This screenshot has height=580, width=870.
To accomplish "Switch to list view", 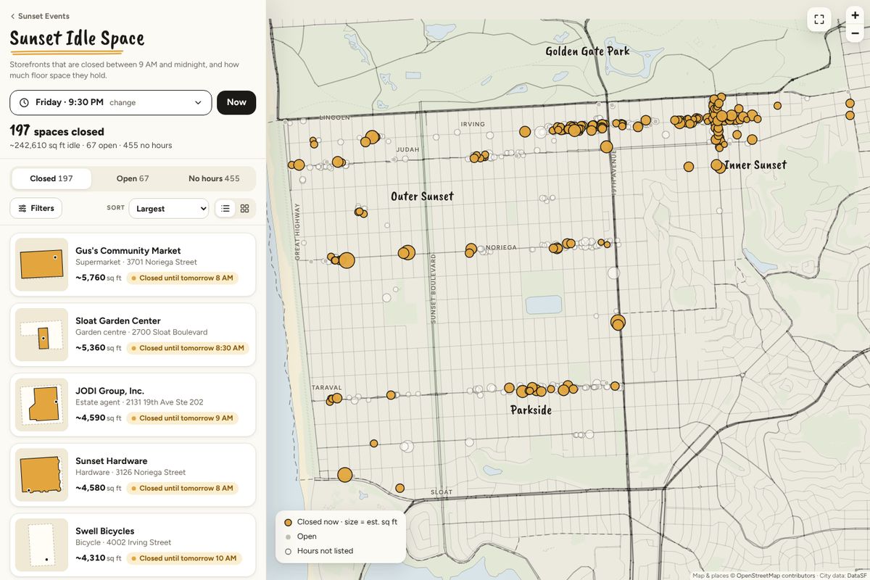I will 225,209.
